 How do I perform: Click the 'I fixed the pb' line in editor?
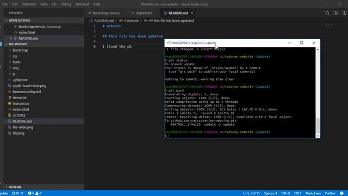(x=117, y=46)
